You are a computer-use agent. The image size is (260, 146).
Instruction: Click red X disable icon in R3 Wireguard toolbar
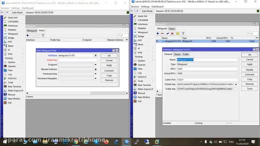coord(172,33)
